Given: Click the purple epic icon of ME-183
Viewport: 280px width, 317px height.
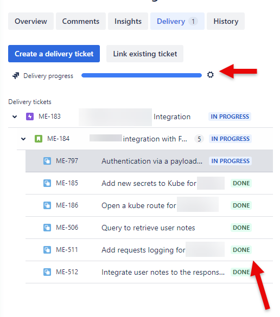Looking at the screenshot, I should tap(30, 117).
